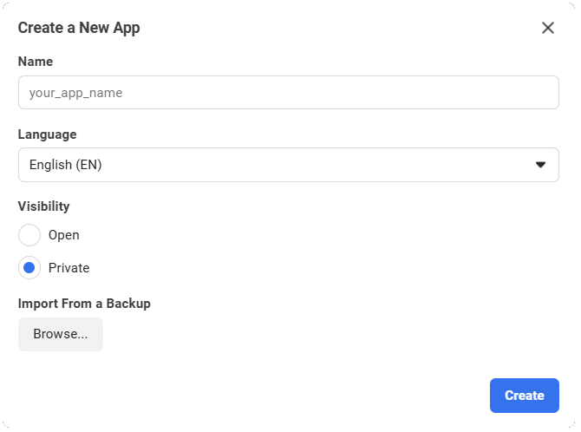Click the empty circle beside Open
581x432 pixels.
(x=29, y=235)
